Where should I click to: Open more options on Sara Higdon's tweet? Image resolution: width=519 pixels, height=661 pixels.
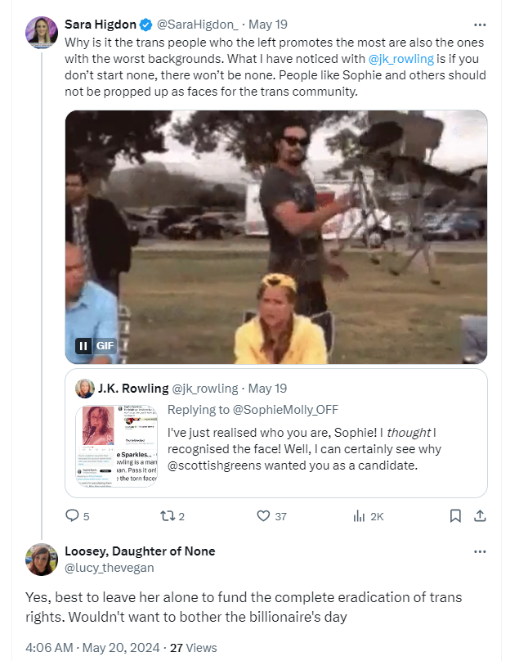point(480,25)
